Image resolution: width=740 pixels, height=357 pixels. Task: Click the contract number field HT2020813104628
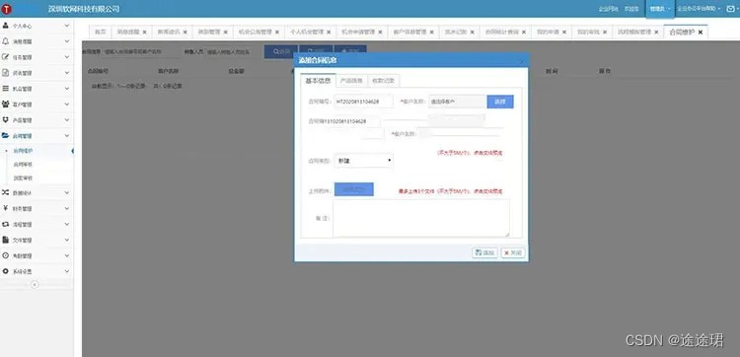pos(363,102)
